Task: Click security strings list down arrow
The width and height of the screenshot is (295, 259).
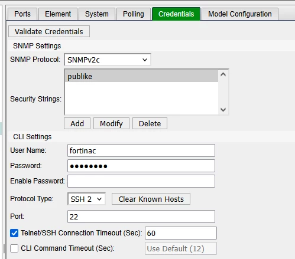Action: coord(223,110)
